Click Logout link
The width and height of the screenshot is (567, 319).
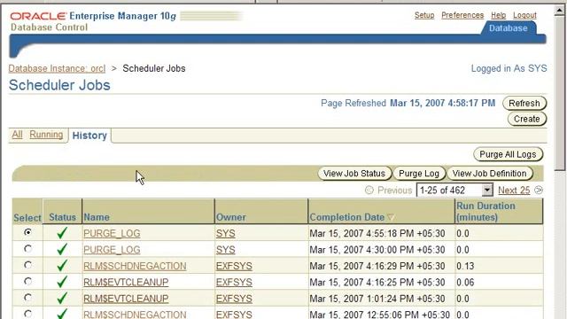coord(524,15)
